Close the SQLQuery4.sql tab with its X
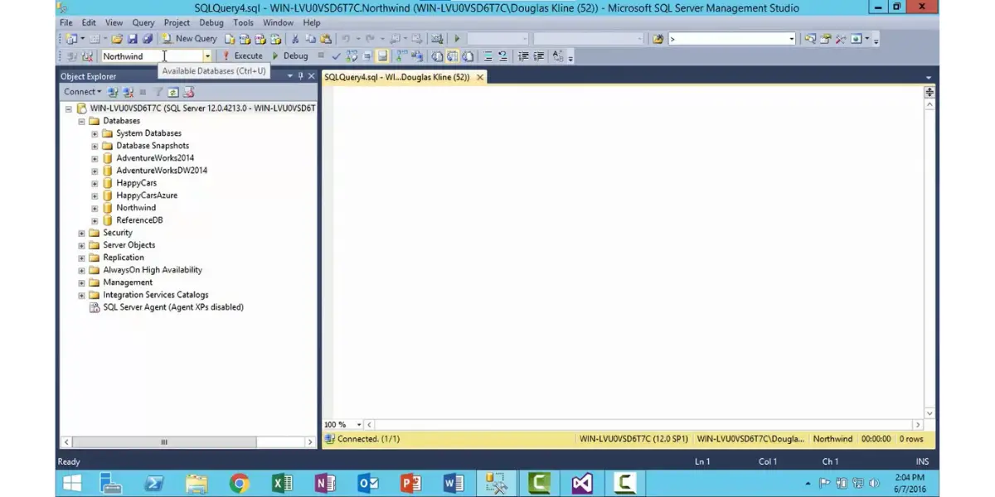The image size is (995, 497). coord(479,76)
